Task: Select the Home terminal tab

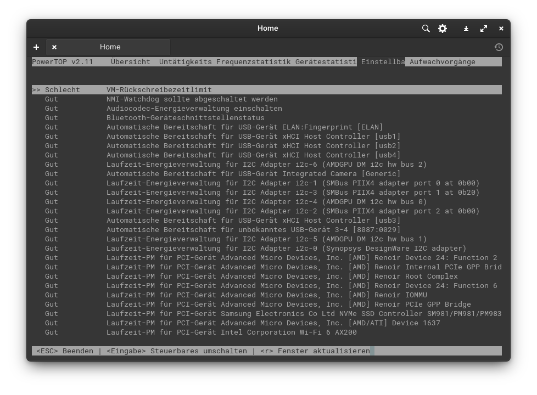Action: pyautogui.click(x=108, y=47)
